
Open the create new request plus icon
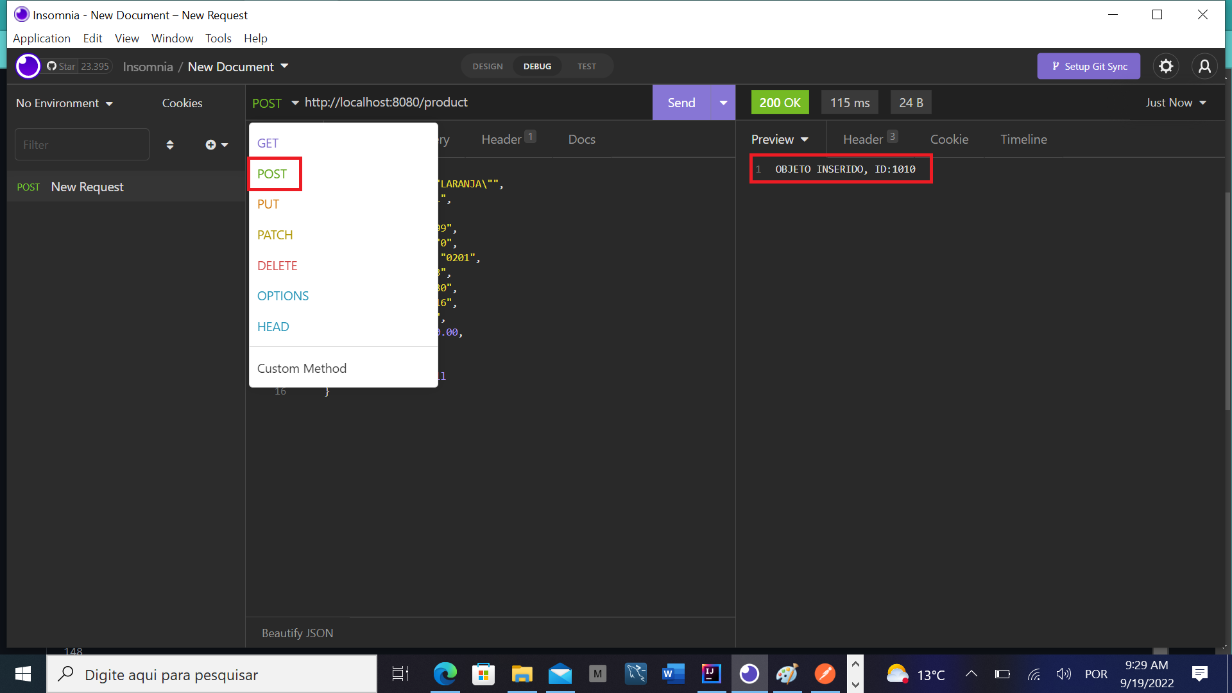tap(212, 144)
